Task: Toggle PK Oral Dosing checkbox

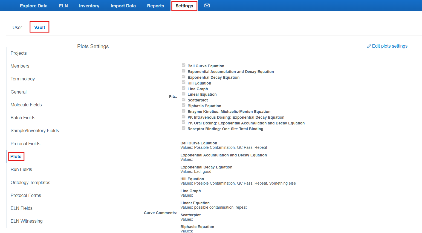Action: 184,122
